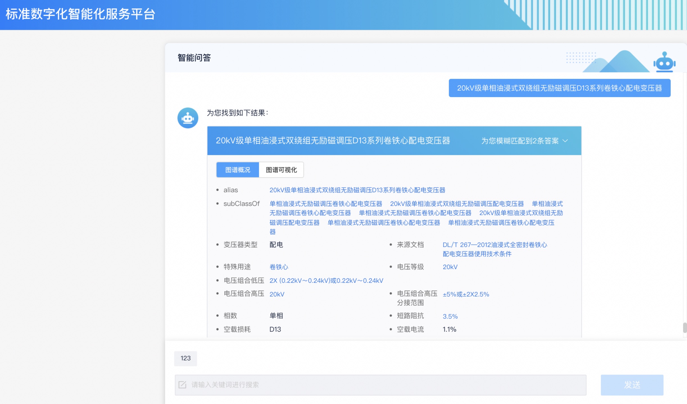Switch to the 图谱可视化 tab
687x404 pixels.
pos(281,170)
